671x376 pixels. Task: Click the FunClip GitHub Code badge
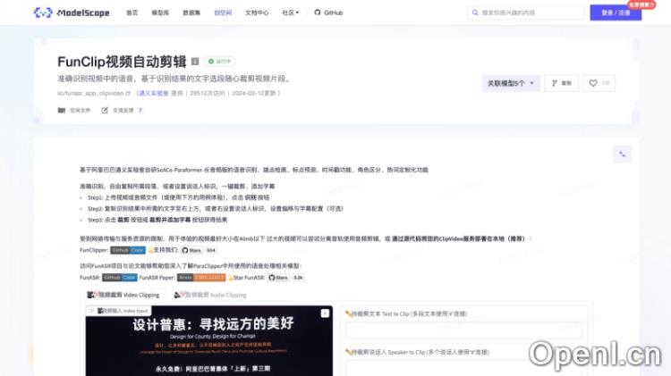126,251
